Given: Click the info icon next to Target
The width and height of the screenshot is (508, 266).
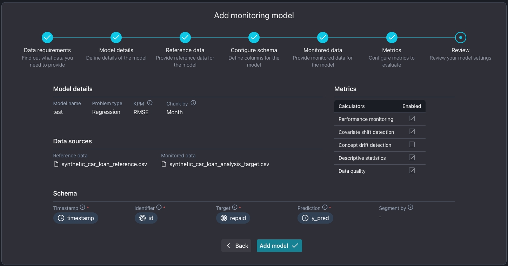Looking at the screenshot, I should pos(235,207).
